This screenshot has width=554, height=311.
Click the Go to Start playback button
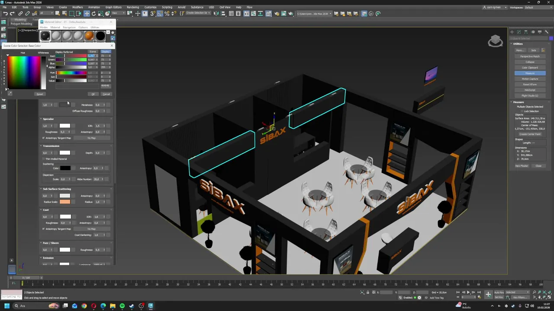[458, 292]
